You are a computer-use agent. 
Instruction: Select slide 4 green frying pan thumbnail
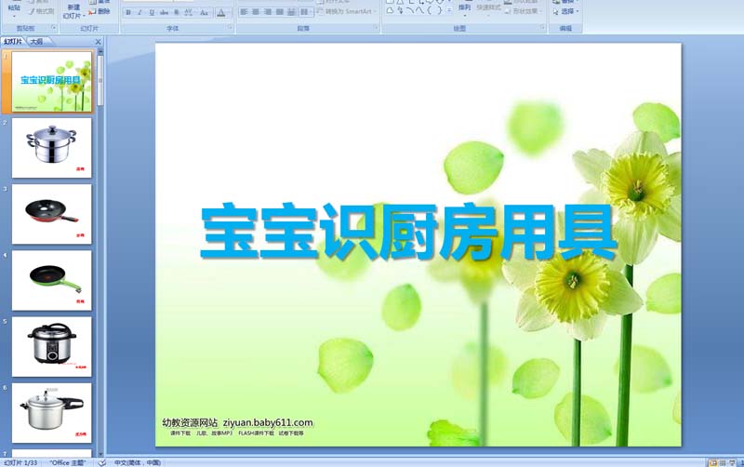coord(52,281)
